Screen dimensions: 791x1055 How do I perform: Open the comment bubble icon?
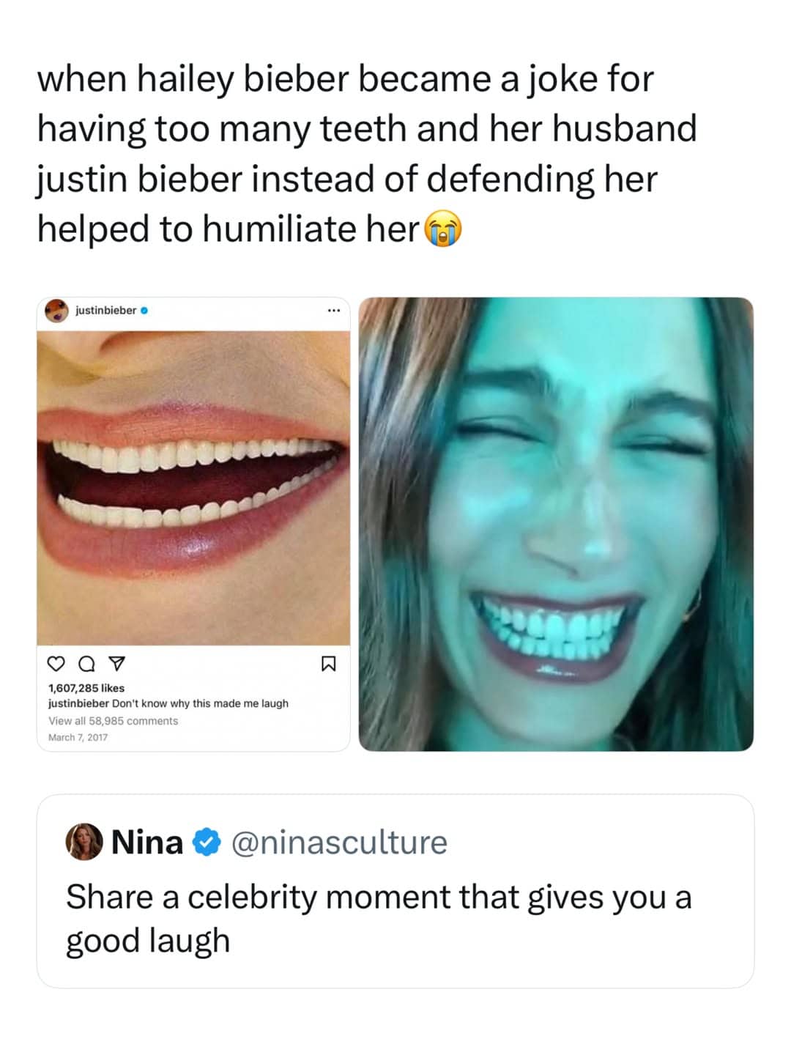86,665
